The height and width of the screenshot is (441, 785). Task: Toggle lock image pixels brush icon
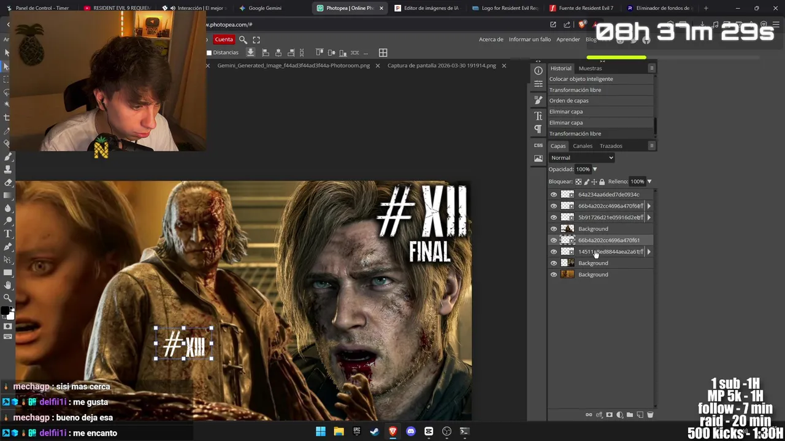click(x=586, y=181)
